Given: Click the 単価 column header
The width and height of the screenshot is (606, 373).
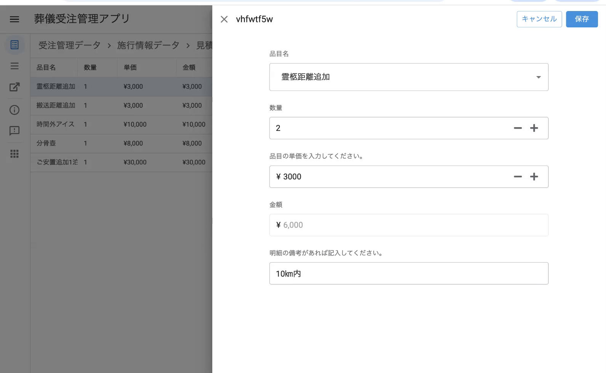Looking at the screenshot, I should click(x=130, y=67).
